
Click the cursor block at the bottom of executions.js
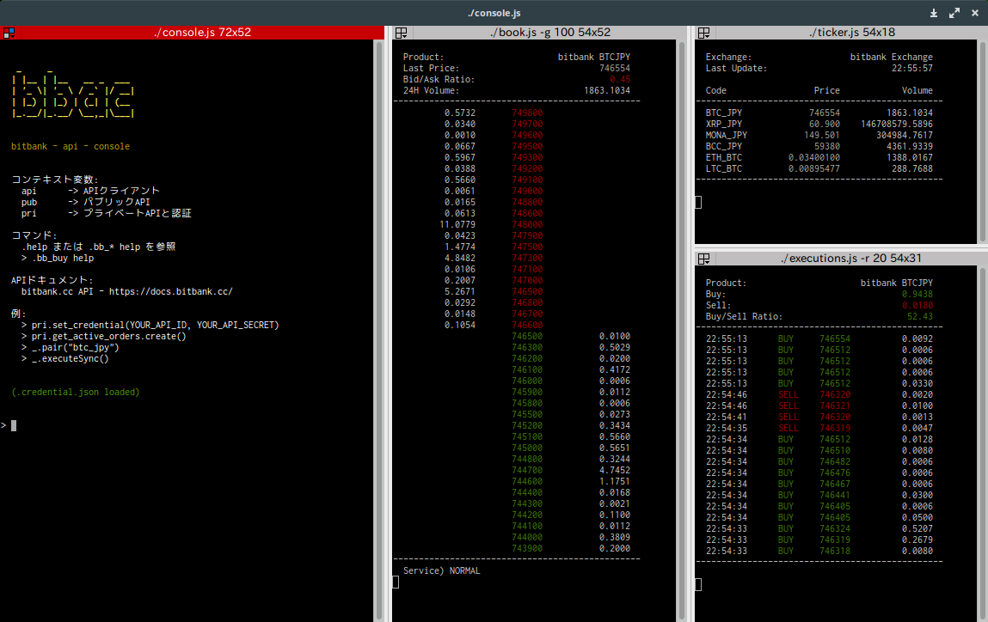(698, 585)
